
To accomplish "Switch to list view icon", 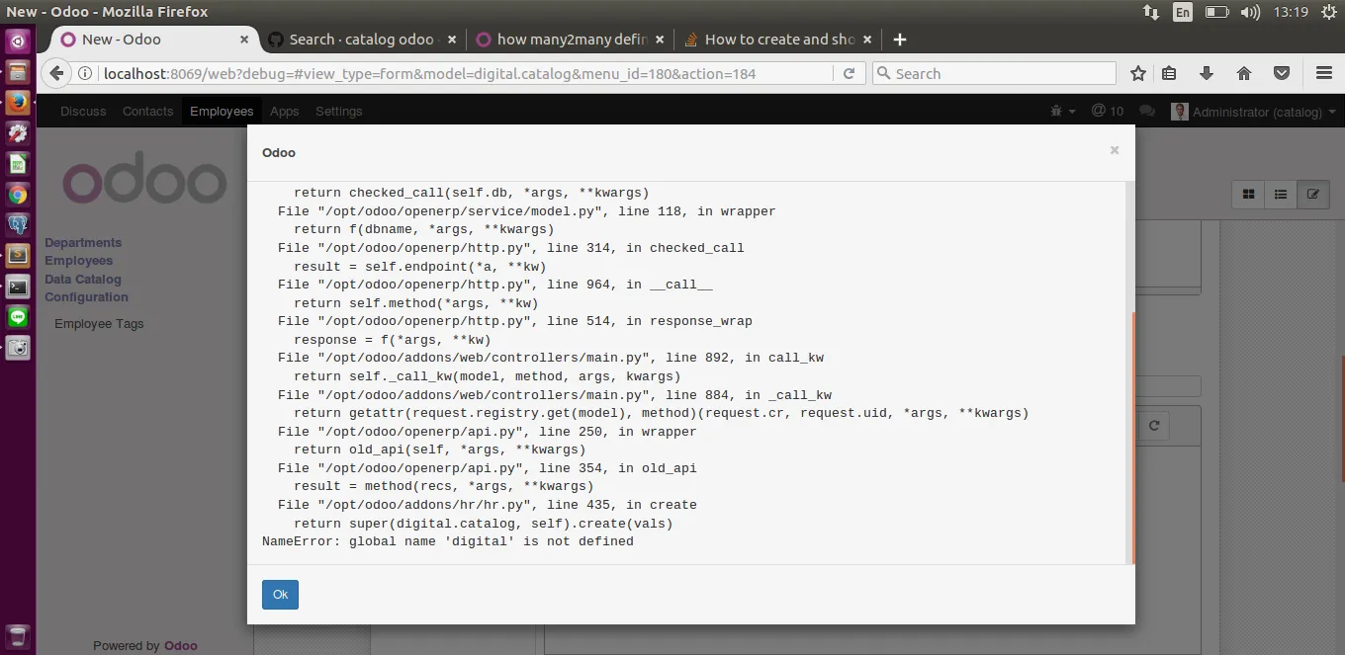I will (x=1281, y=195).
